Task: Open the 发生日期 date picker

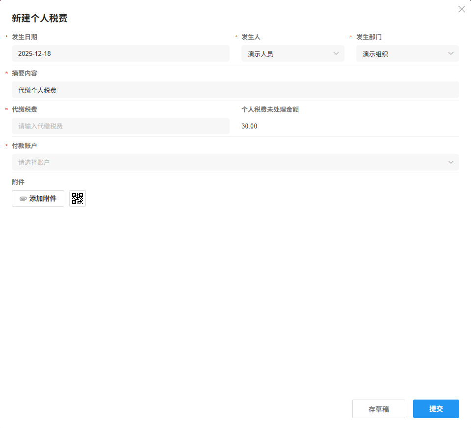Action: coord(120,53)
